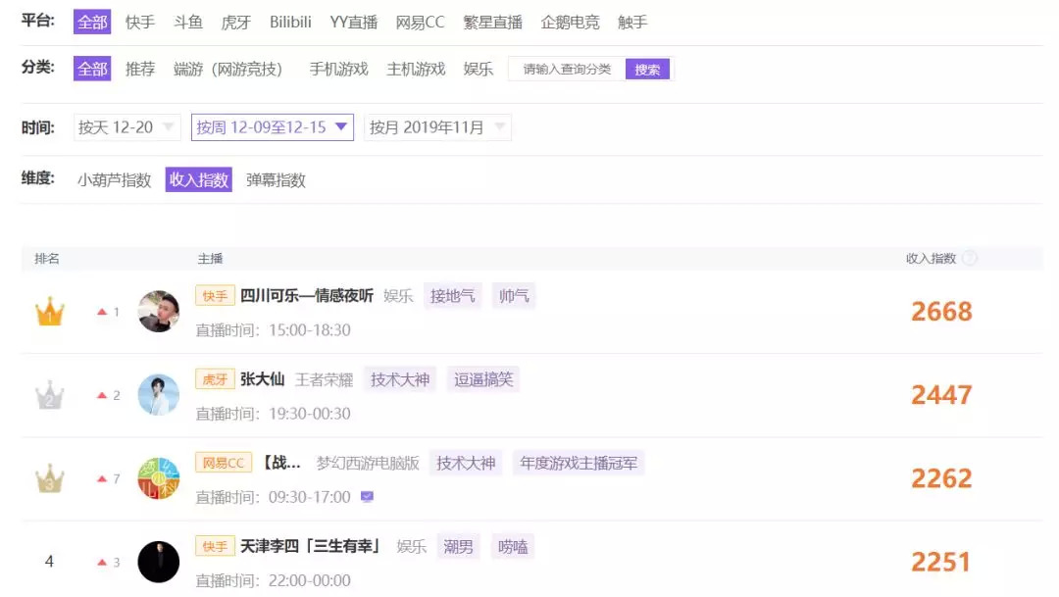Open 天津李四 streamer avatar

[158, 562]
